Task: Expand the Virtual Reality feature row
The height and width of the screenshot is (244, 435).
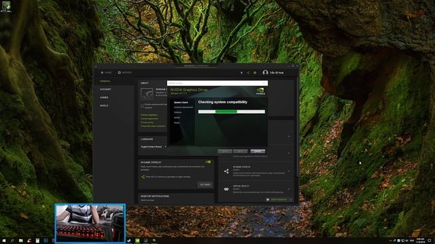Action: [289, 189]
